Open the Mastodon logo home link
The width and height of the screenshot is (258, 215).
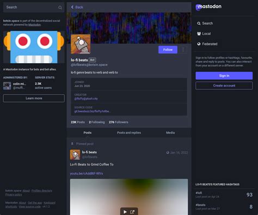click(x=208, y=7)
